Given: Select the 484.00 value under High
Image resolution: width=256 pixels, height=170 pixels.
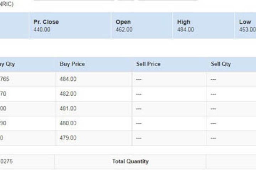Looking at the screenshot, I should point(186,30).
